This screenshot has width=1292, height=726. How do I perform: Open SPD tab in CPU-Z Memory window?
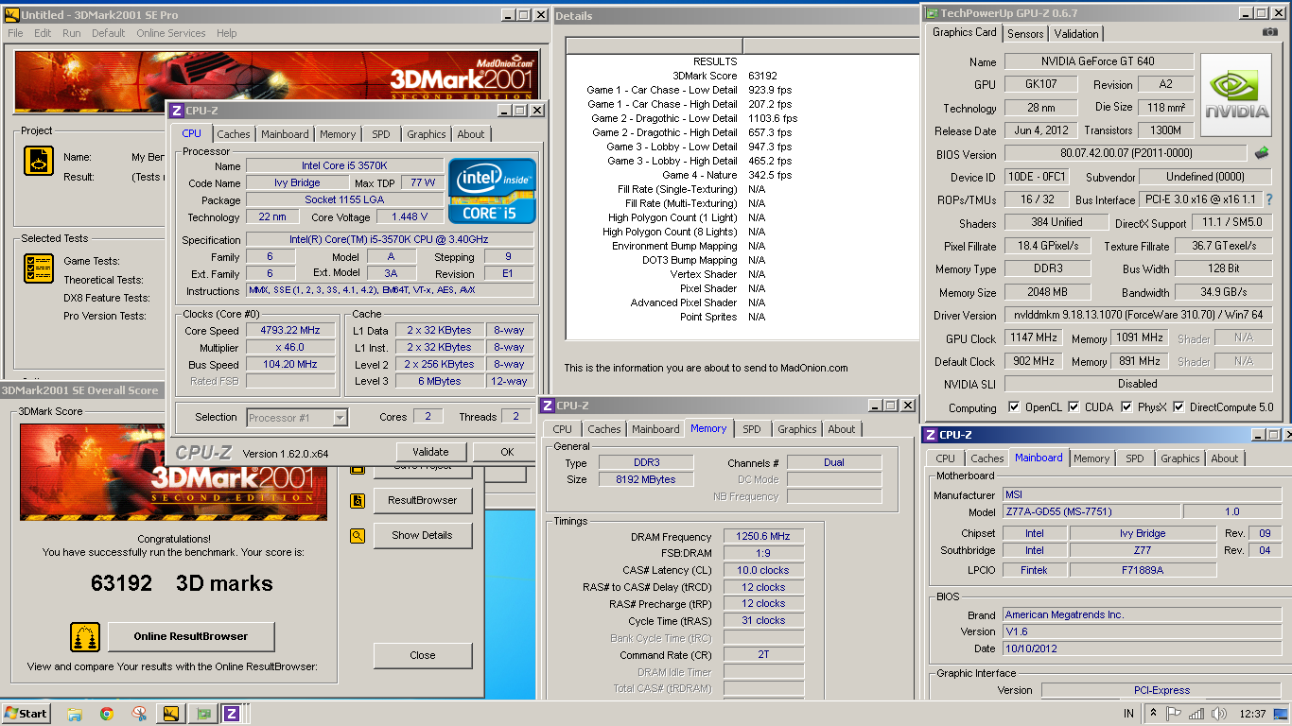click(751, 429)
